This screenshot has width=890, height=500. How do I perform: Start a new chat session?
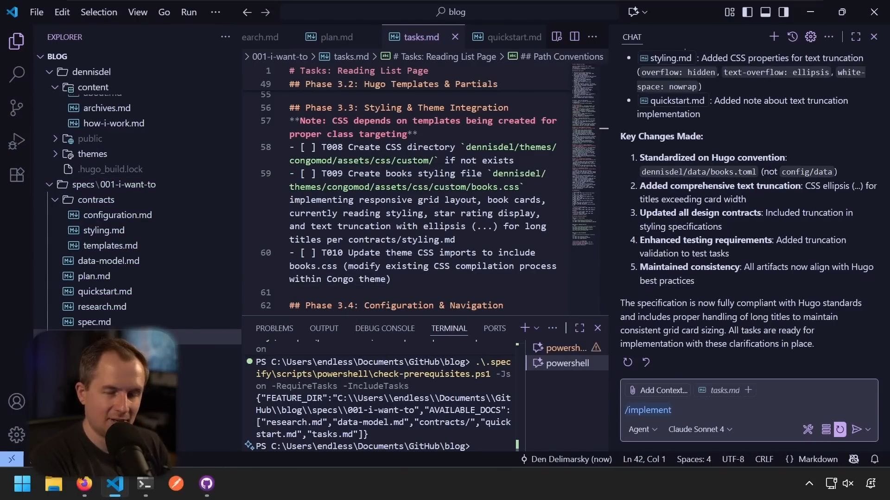(x=774, y=37)
